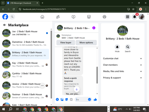Reload the page in the browser

click(x=14, y=9)
